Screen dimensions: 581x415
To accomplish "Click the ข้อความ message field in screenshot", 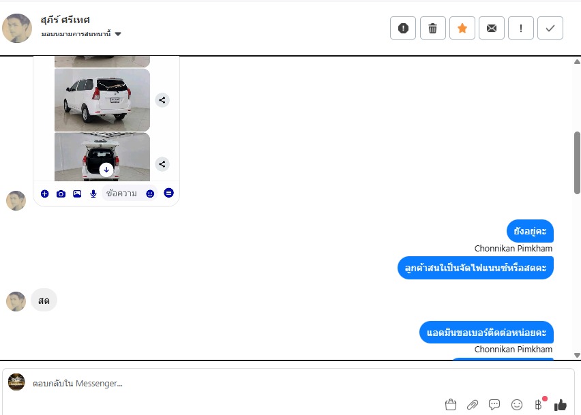I will coord(130,194).
